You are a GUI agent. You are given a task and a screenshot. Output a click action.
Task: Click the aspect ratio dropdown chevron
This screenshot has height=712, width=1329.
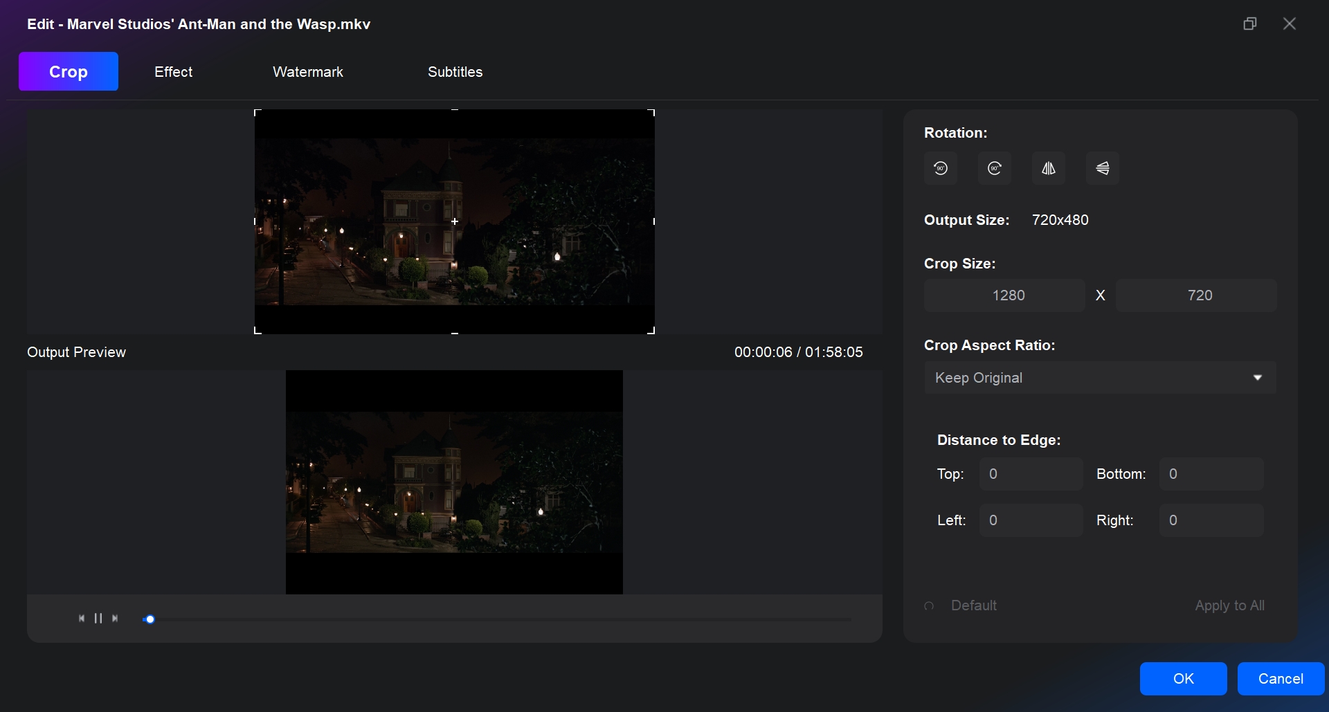[x=1258, y=378]
